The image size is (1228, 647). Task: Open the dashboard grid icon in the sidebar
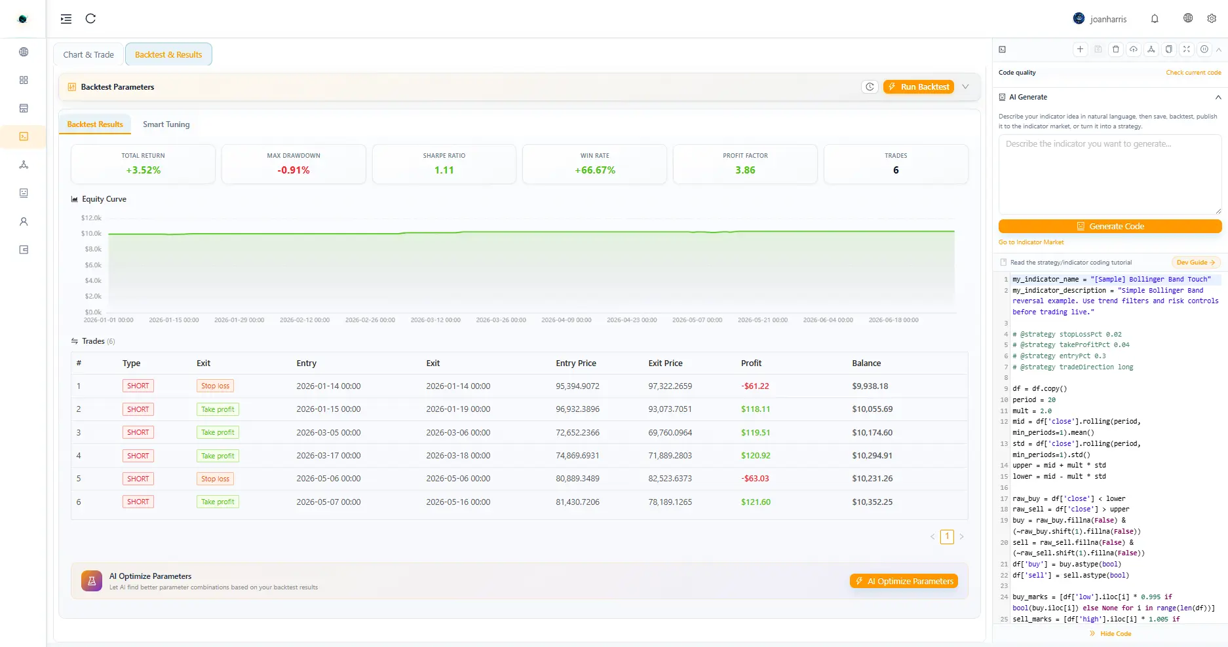click(x=24, y=80)
